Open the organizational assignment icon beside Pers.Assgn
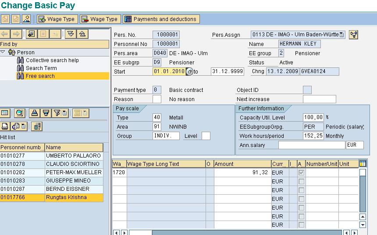Viewport: 377px width, 235px height. [353, 35]
